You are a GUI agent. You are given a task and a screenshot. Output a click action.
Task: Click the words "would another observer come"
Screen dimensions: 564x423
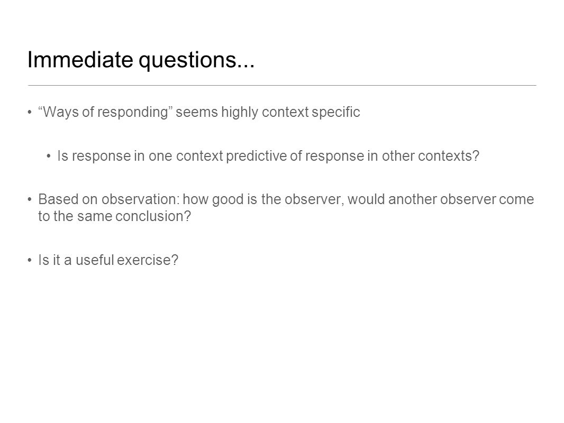[441, 199]
